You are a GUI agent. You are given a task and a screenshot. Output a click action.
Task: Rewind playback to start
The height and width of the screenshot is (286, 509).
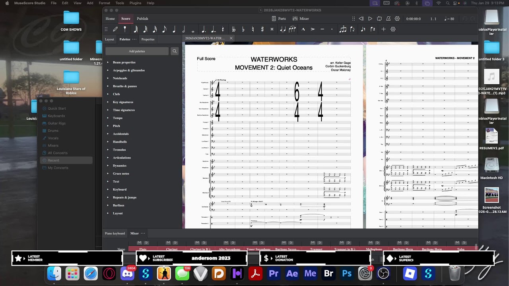[x=361, y=19]
